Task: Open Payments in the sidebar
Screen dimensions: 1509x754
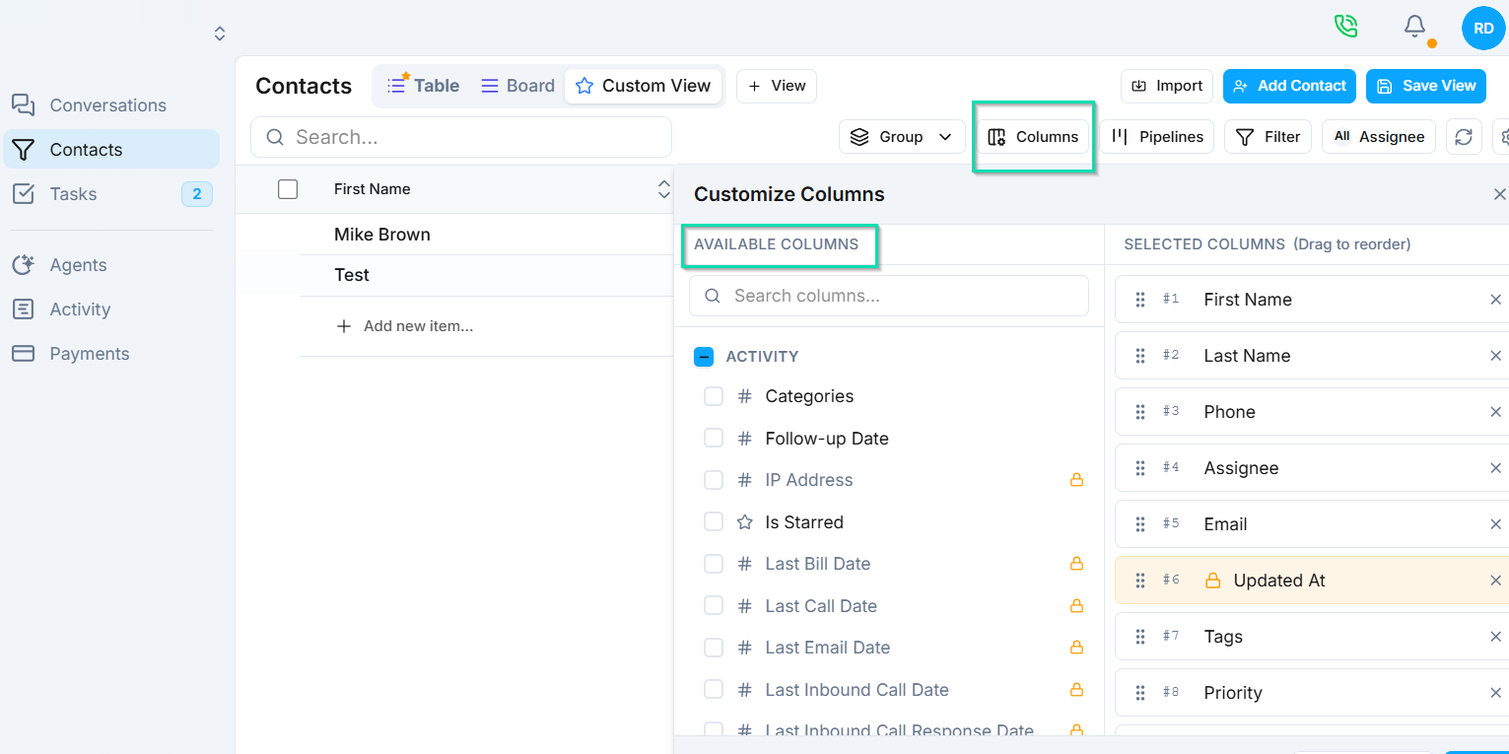Action: [110, 354]
